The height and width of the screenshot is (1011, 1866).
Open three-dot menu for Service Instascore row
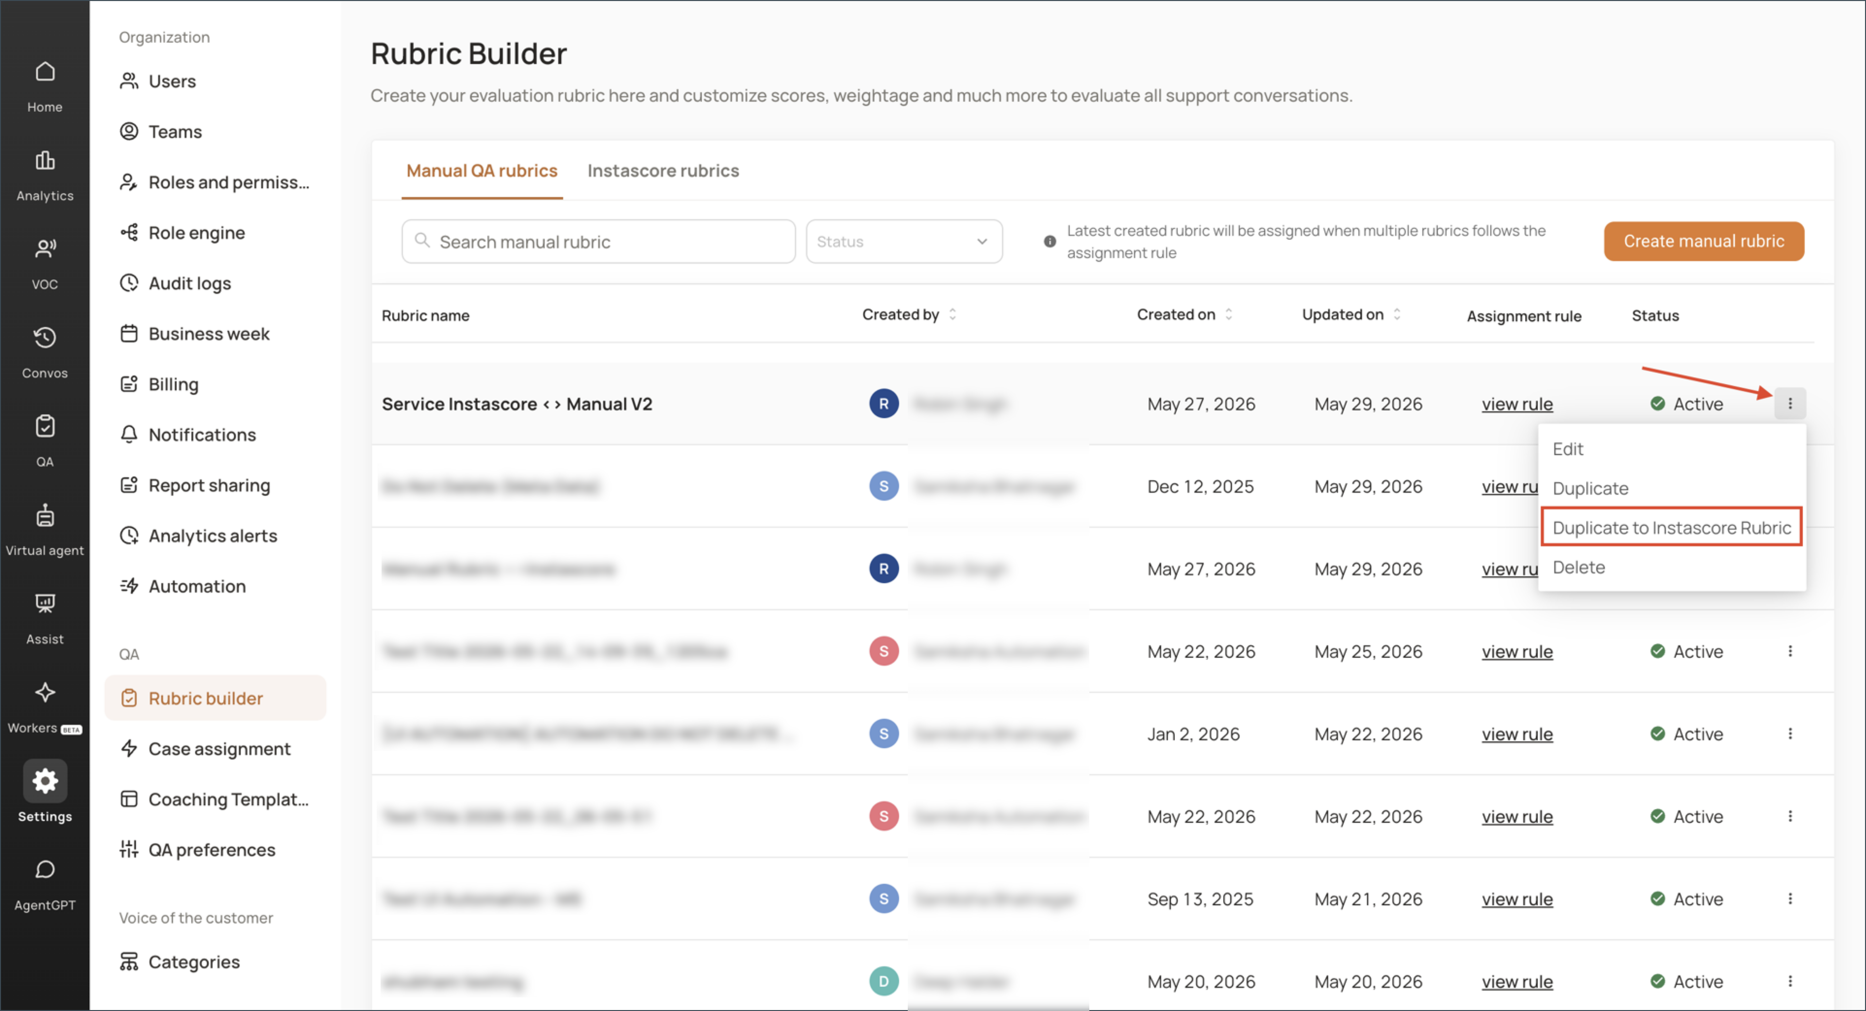1790,404
